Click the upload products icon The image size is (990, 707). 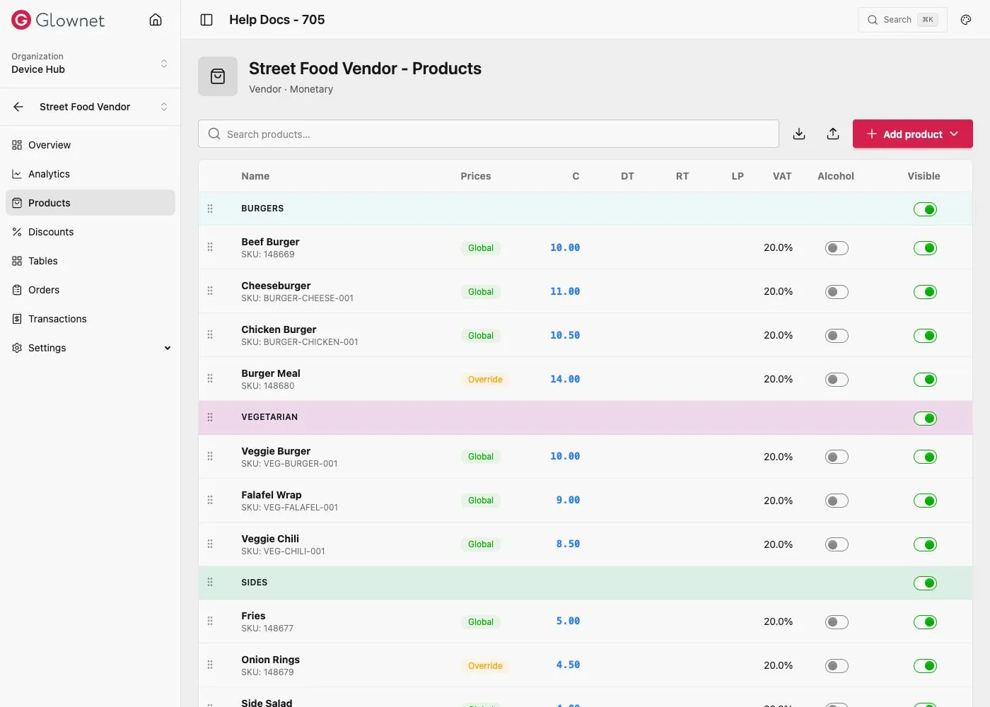833,134
